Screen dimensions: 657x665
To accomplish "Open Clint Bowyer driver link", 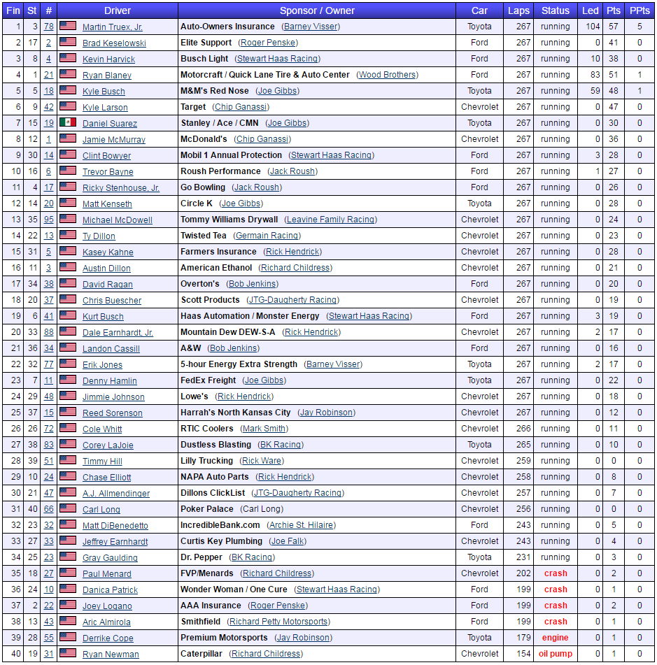I will click(106, 156).
